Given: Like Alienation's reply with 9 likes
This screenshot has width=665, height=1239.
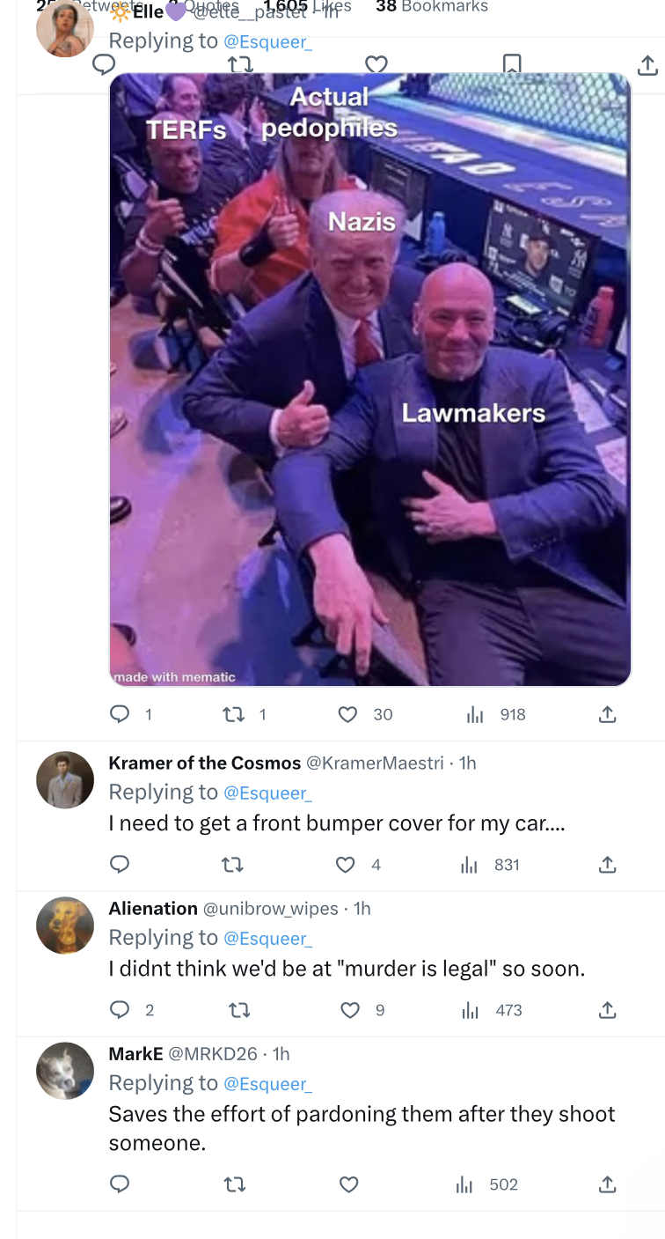Looking at the screenshot, I should (x=349, y=1010).
